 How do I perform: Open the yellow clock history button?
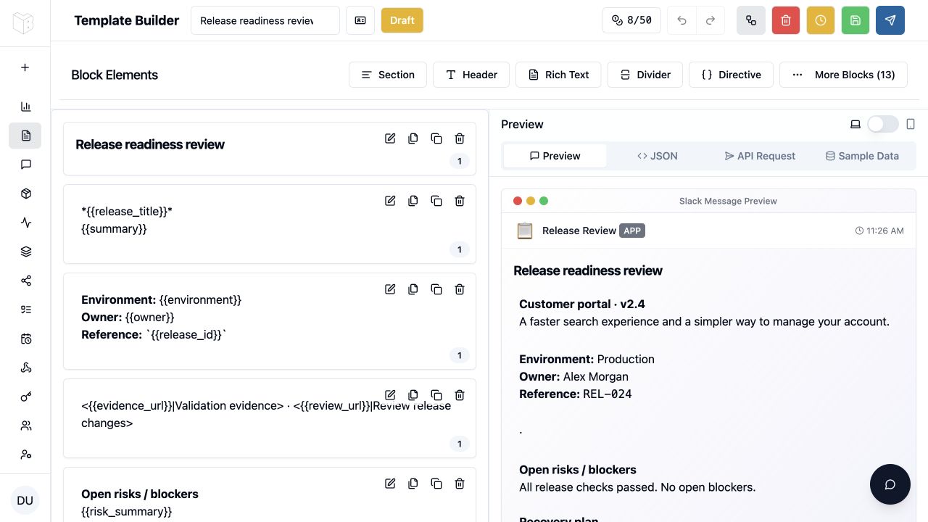pos(821,20)
